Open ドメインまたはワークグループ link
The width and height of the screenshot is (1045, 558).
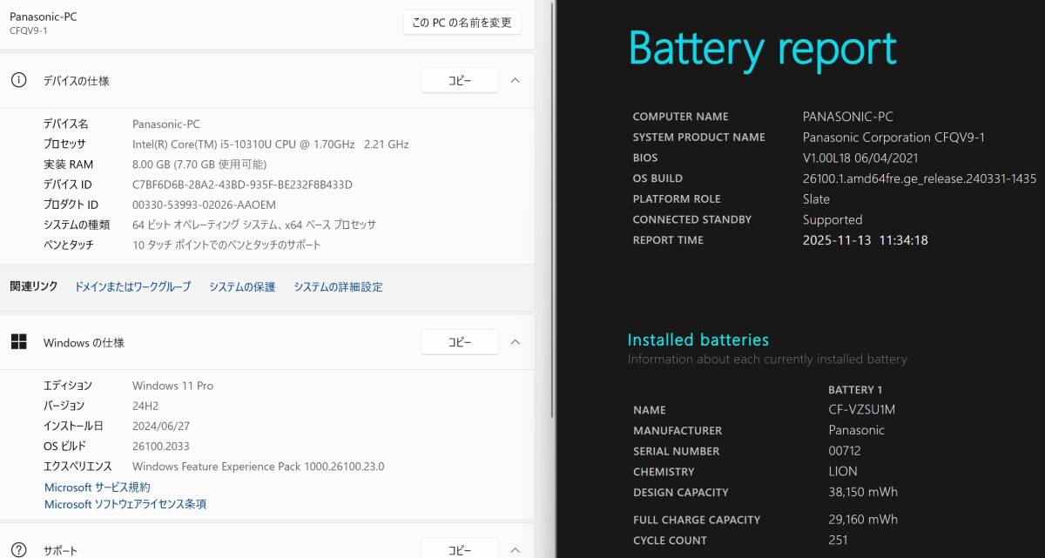pos(132,286)
